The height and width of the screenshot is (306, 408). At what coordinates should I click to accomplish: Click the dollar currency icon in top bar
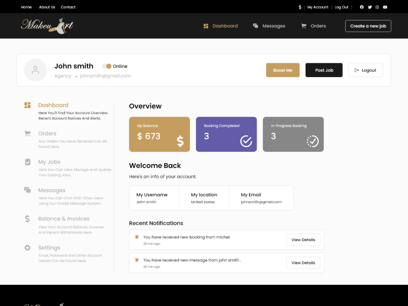click(x=300, y=7)
